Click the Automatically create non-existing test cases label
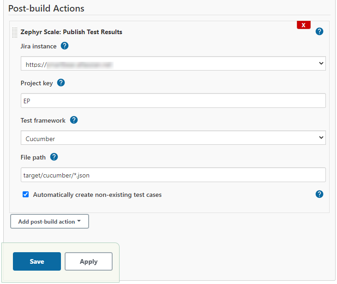 tap(97, 195)
